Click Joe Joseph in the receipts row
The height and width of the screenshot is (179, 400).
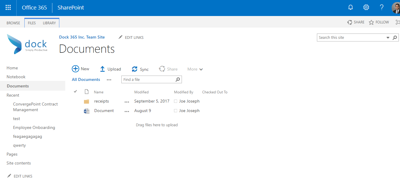[189, 101]
